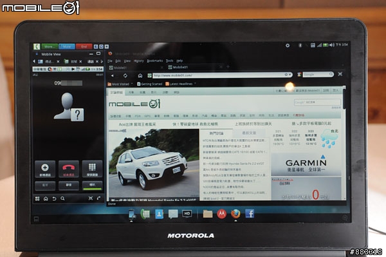Viewport: 386px width, 257px height.
Task: Click green More... call button
Action: (50, 46)
